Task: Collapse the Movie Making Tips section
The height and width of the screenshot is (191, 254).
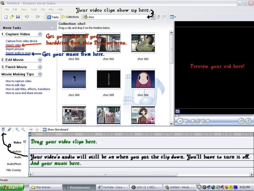Action: 40,74
